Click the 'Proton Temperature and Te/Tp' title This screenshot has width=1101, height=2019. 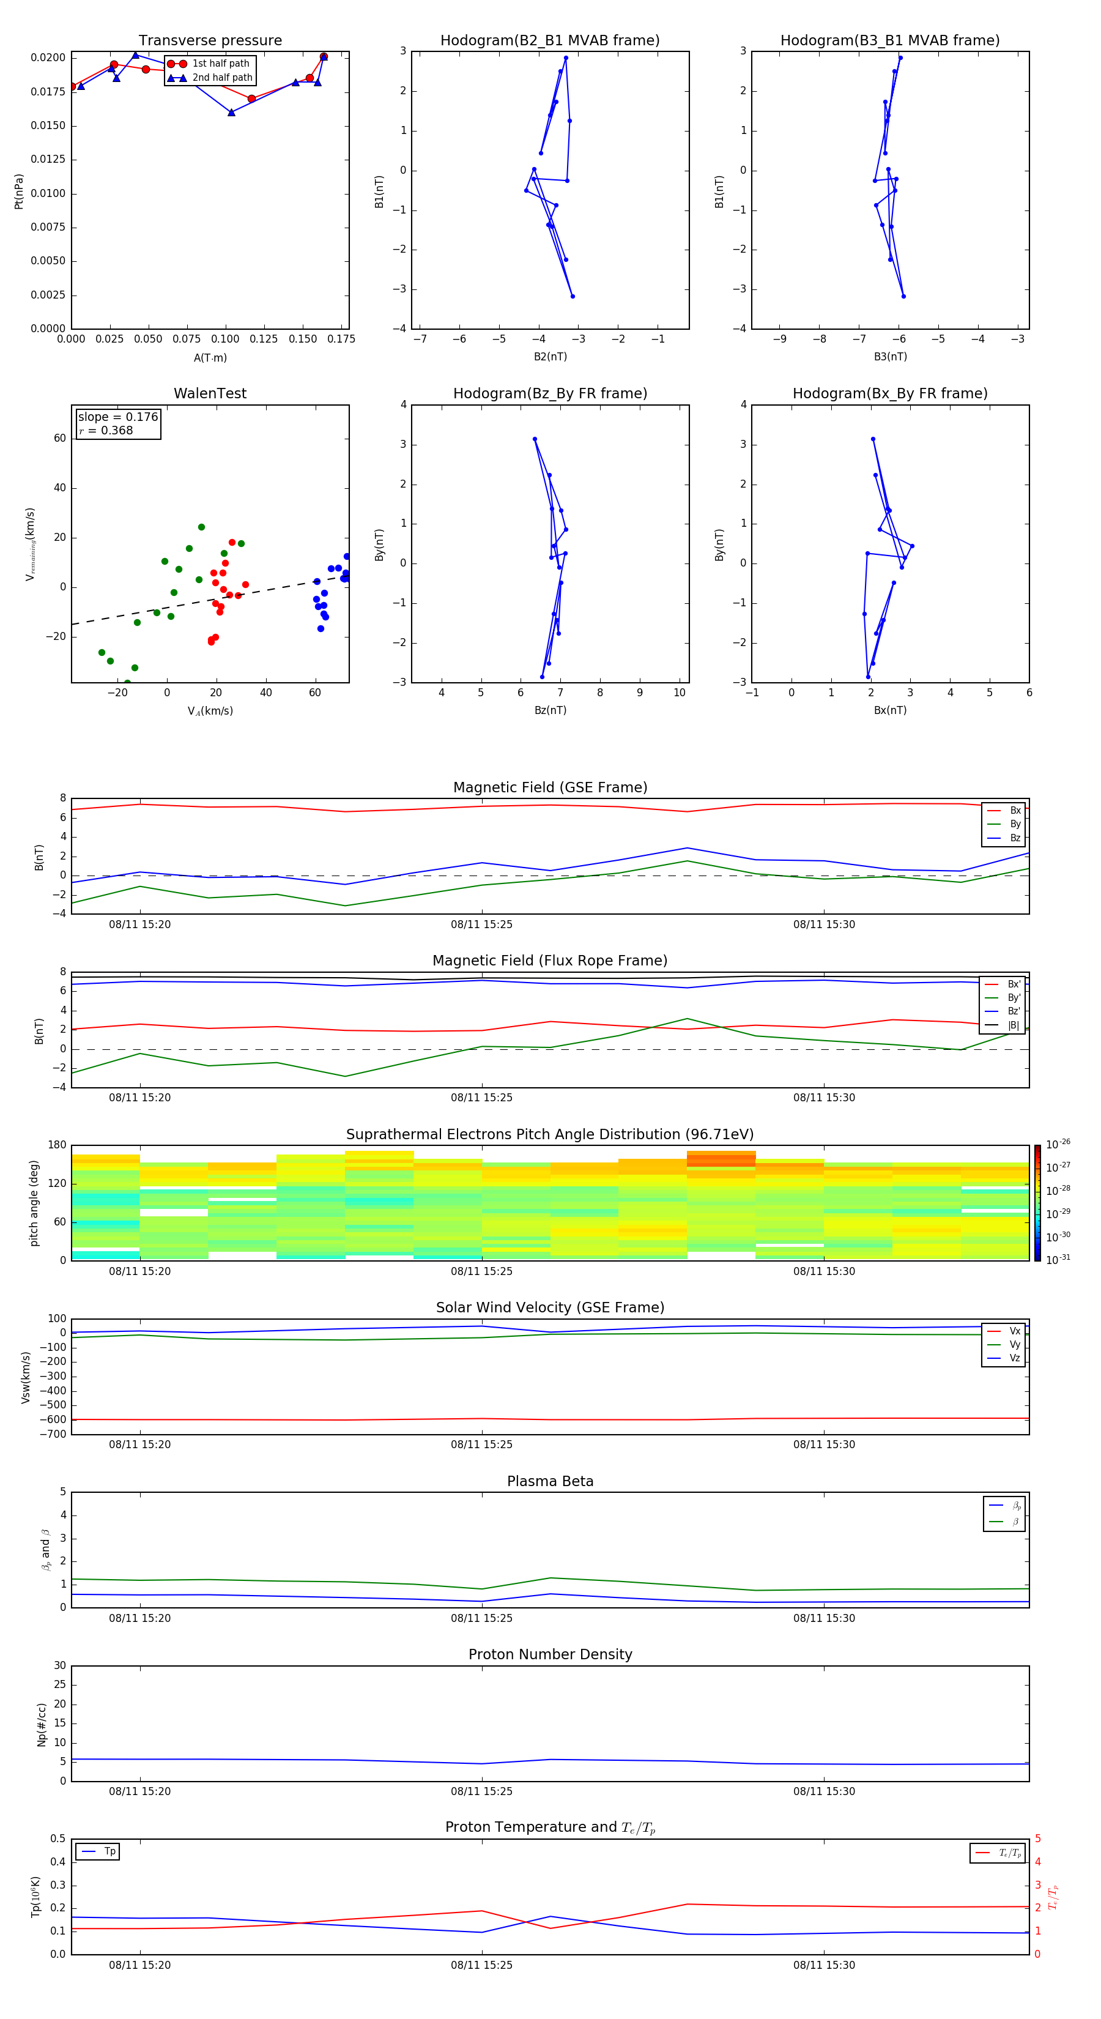pyautogui.click(x=550, y=1828)
